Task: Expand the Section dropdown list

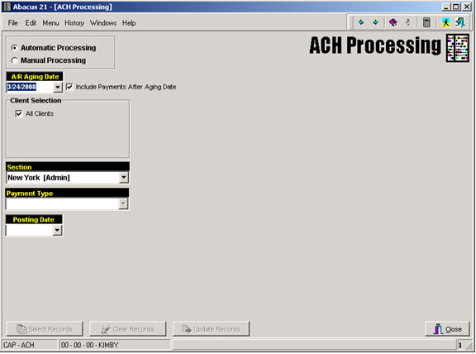Action: click(124, 178)
